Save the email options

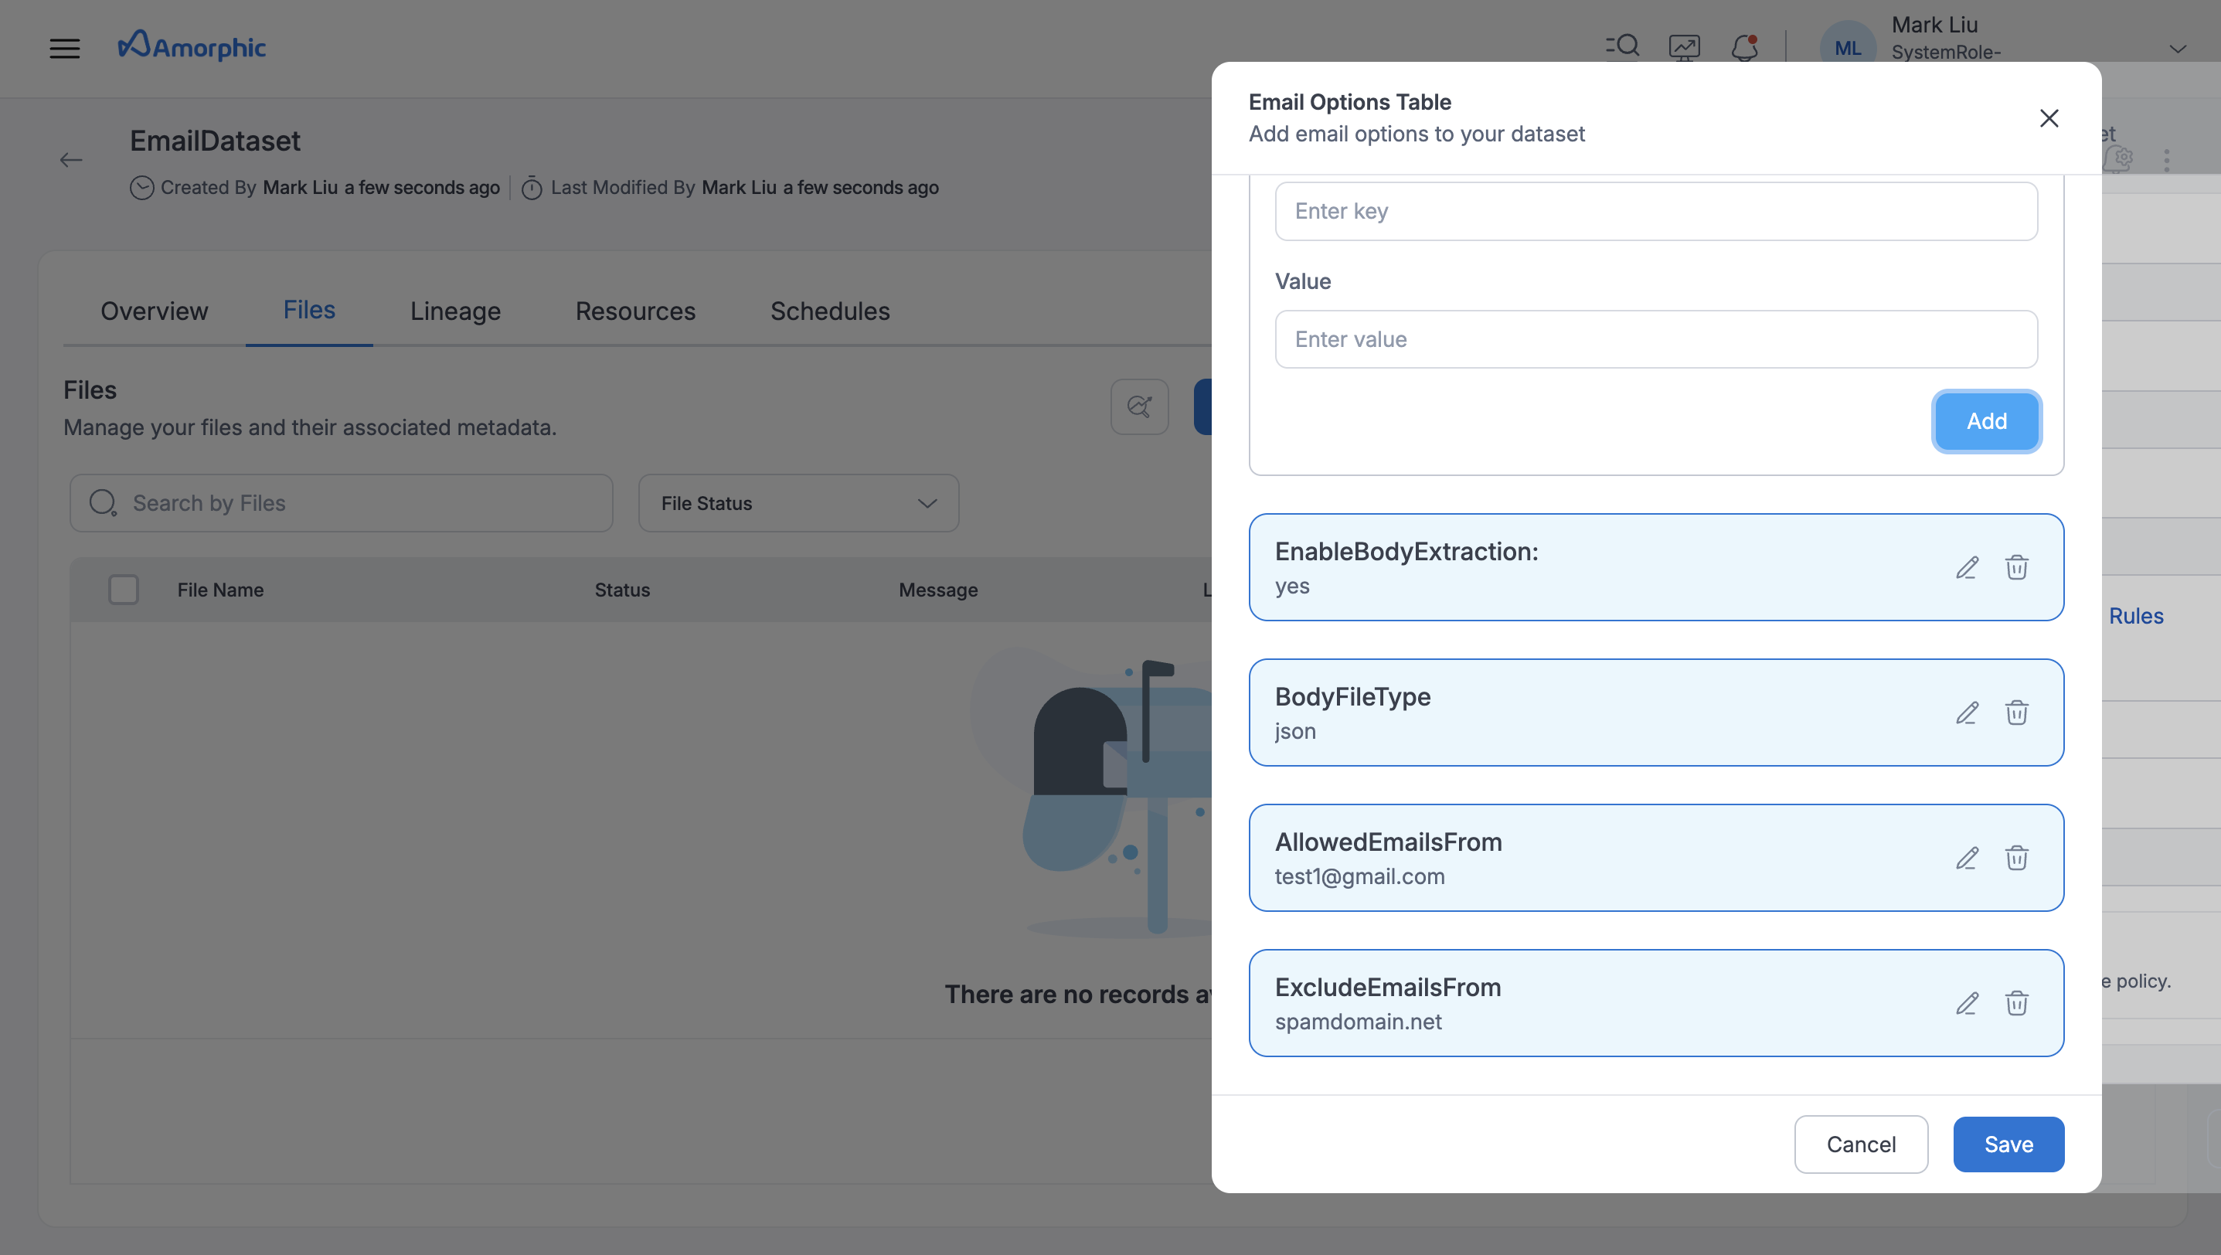(x=2008, y=1144)
